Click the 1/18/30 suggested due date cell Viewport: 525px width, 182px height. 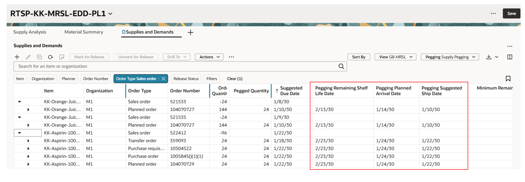point(290,140)
